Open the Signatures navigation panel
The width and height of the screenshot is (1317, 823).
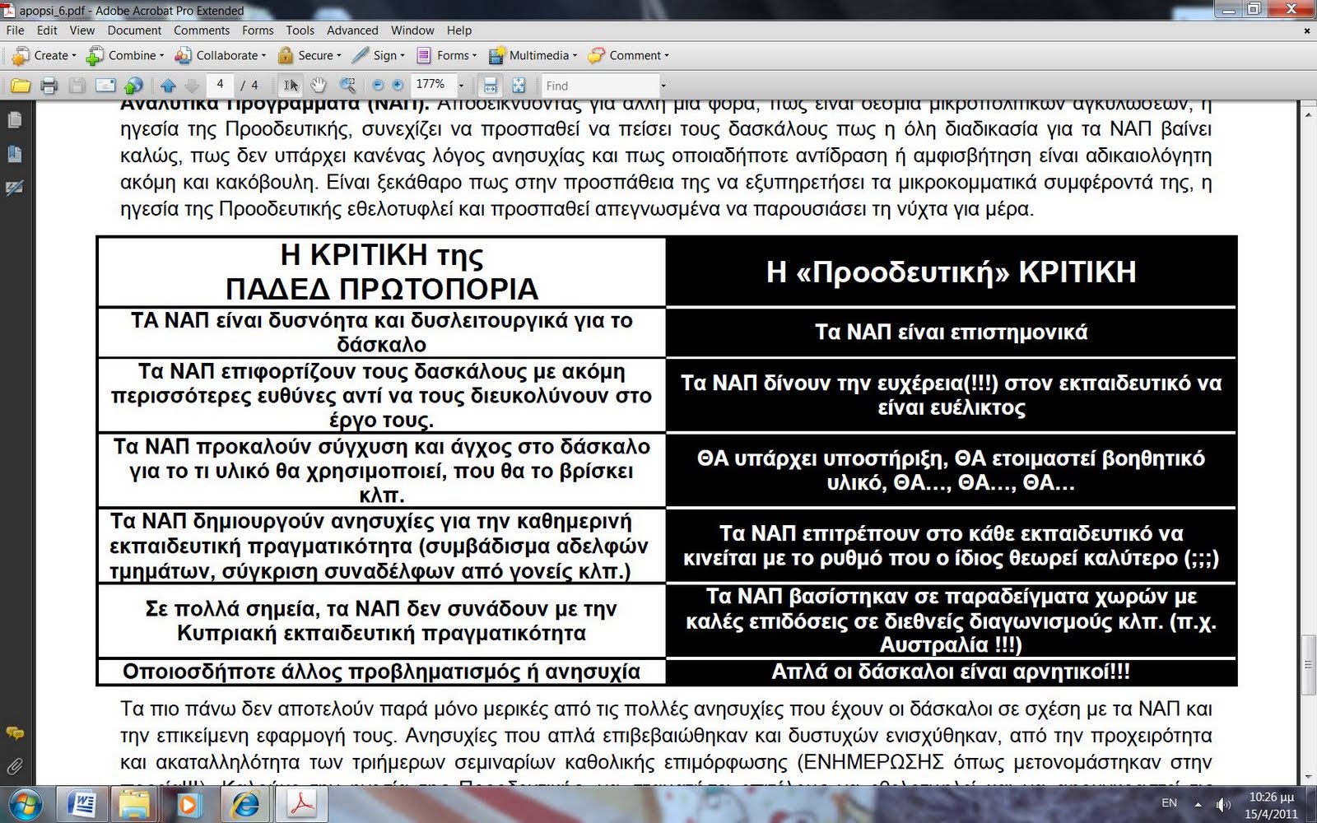pyautogui.click(x=14, y=188)
